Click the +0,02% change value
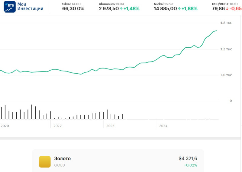This screenshot has width=242, height=172. point(190,165)
